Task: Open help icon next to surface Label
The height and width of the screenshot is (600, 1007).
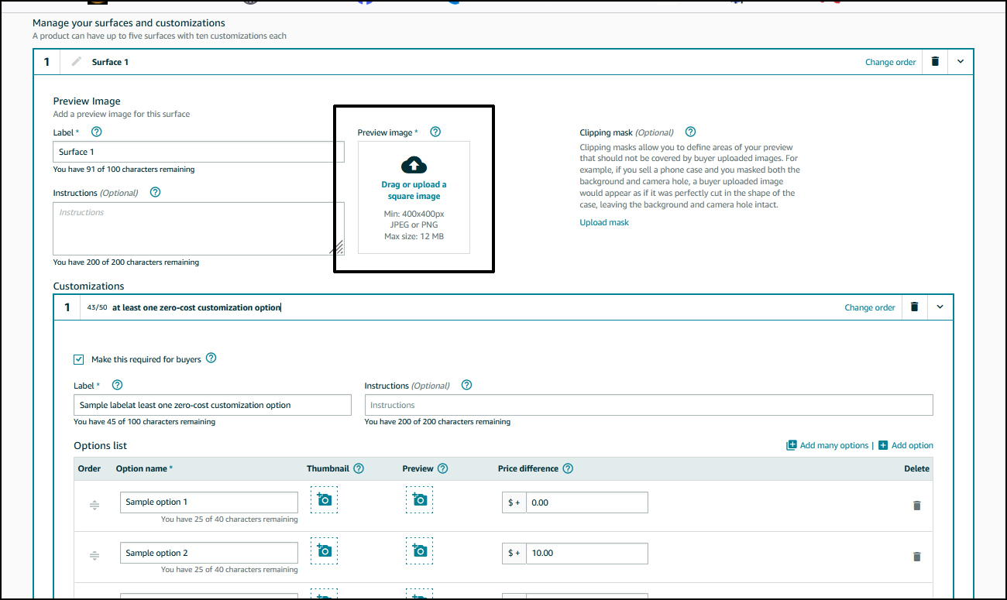Action: pyautogui.click(x=97, y=132)
